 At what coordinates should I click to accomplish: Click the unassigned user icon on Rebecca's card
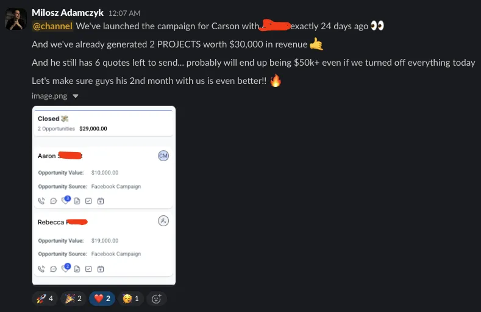click(163, 221)
